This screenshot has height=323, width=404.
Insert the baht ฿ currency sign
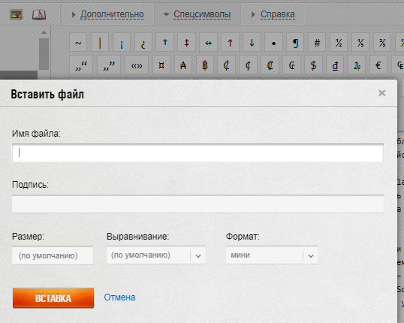(x=205, y=65)
